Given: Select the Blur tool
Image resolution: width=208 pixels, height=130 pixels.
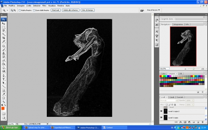Looking at the screenshot, I should click(3, 68).
